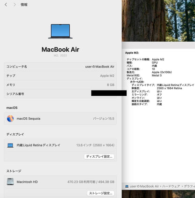This screenshot has width=195, height=198.
Task: Click the large MacBook Air laptop image
Action: [x=60, y=31]
